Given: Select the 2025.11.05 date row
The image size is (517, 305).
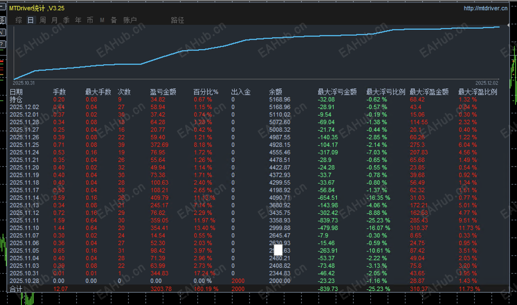Looking at the screenshot, I should coord(24,250).
